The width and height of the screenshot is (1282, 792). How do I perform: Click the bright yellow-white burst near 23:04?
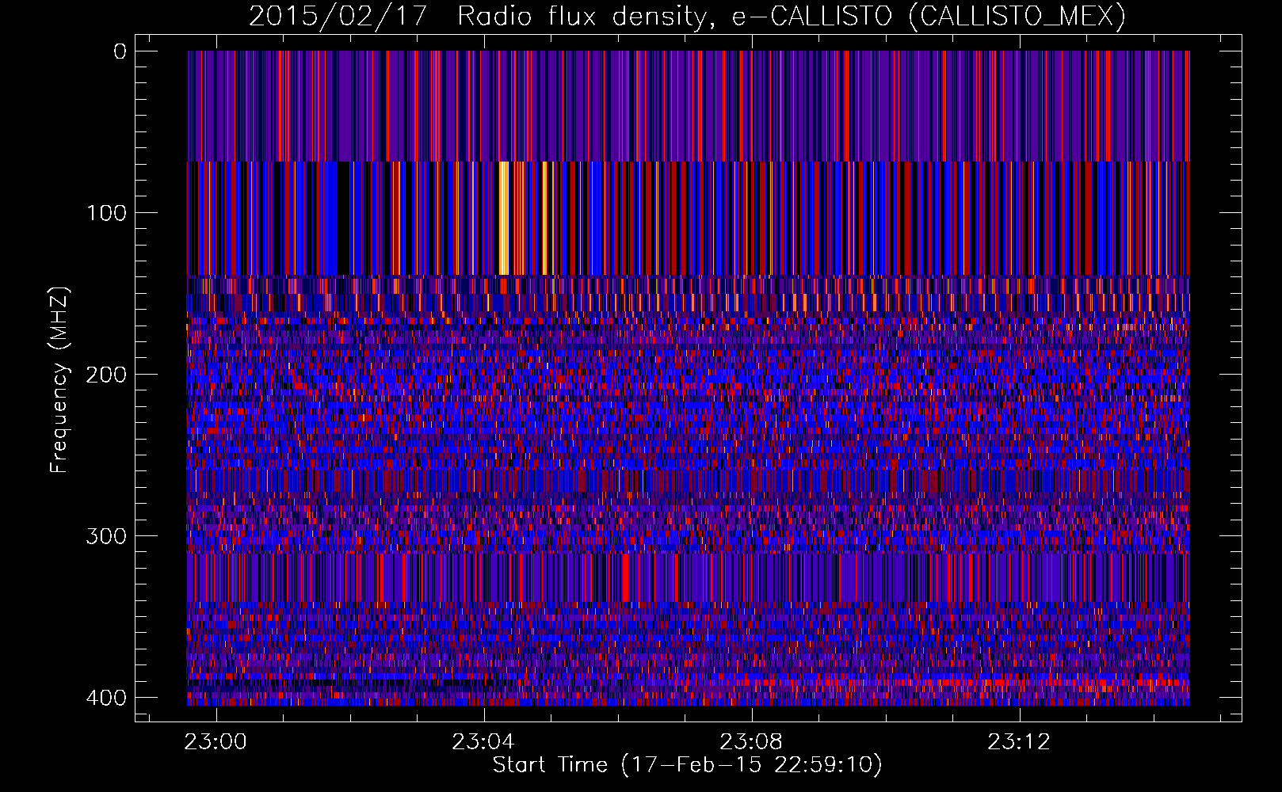pyautogui.click(x=504, y=218)
